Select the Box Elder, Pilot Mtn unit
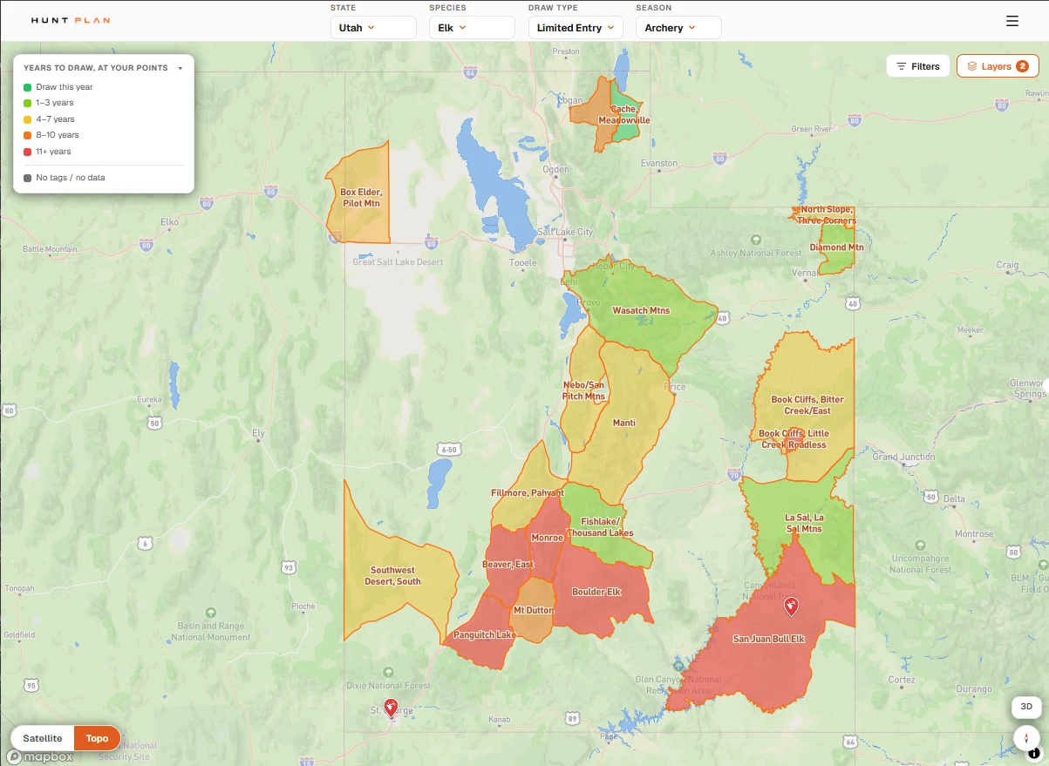 [361, 197]
